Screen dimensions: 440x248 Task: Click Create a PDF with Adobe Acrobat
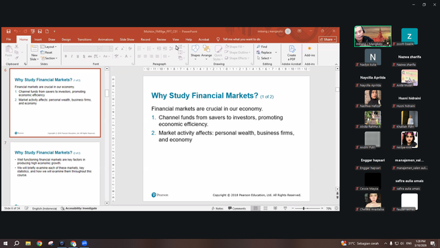tap(291, 53)
